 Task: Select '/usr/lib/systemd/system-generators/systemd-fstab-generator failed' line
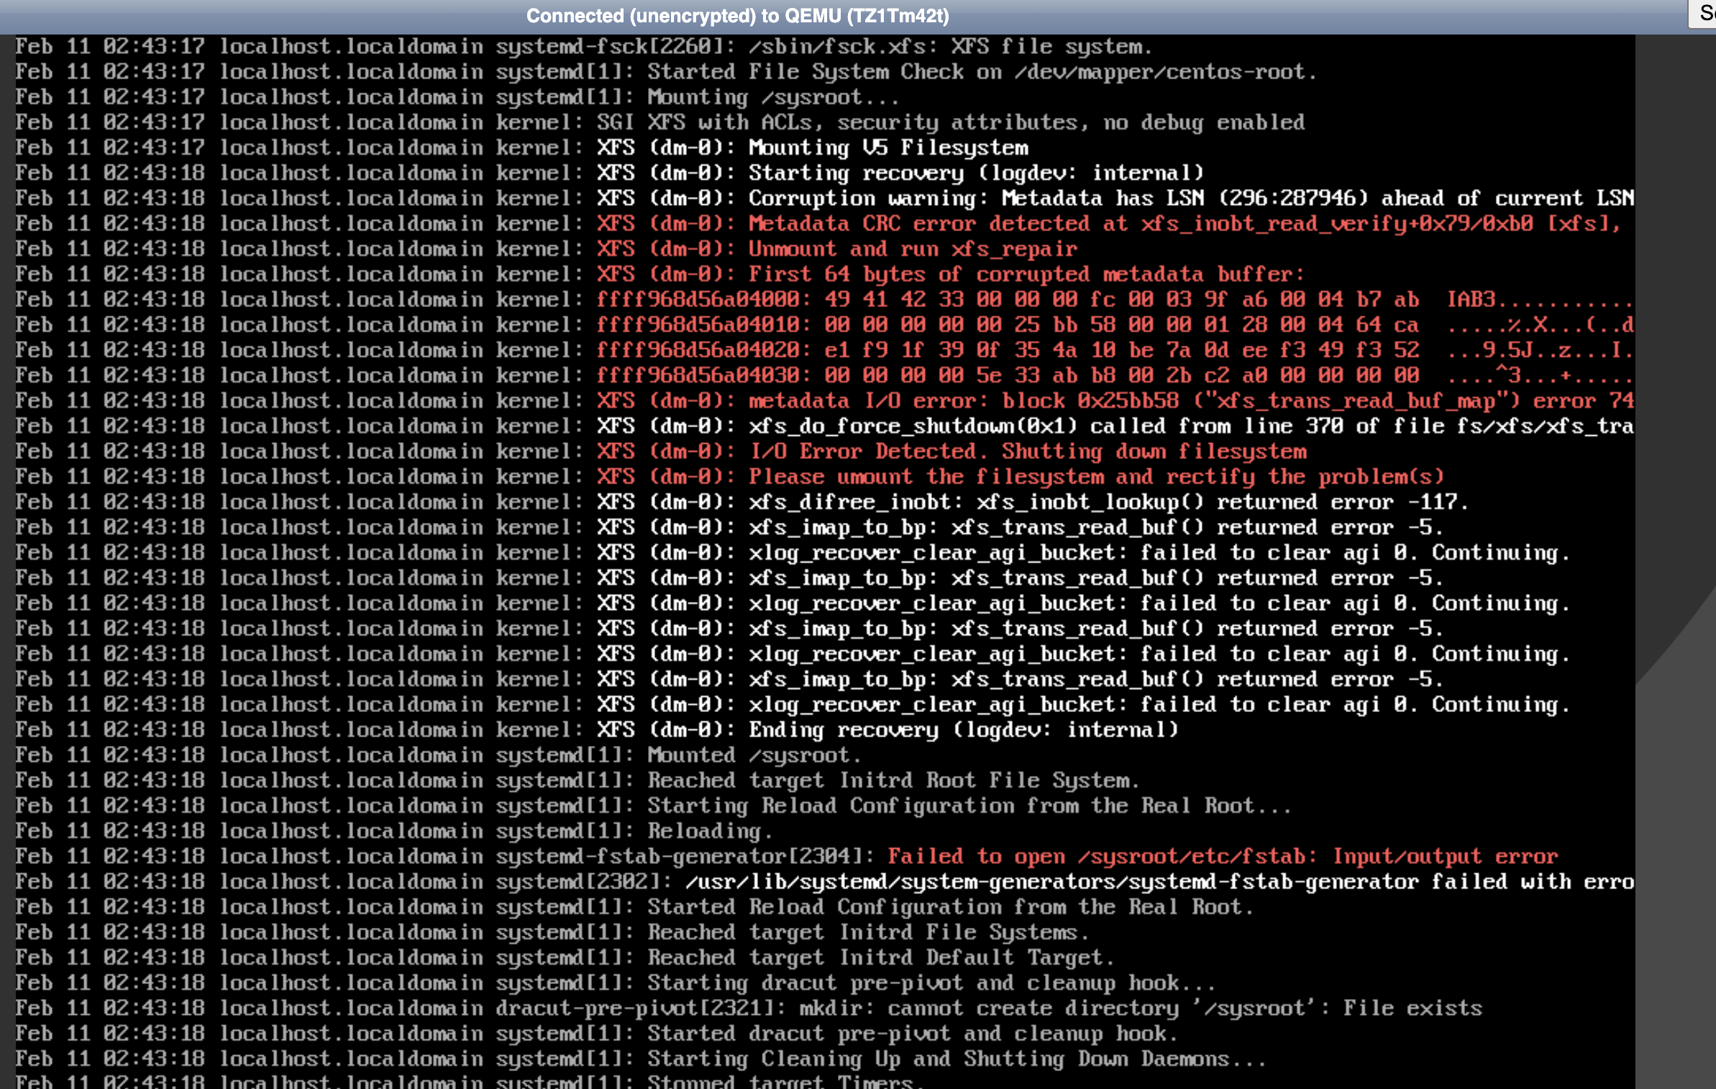click(1159, 881)
